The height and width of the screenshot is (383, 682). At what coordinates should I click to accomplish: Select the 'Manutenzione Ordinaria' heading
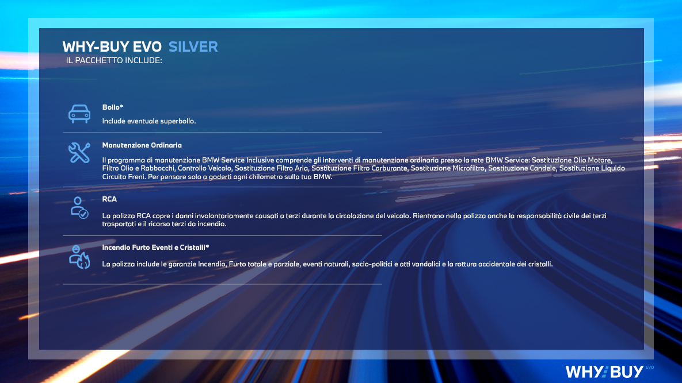tap(142, 145)
